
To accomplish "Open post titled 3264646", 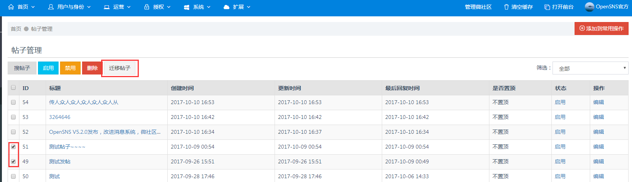I will [60, 117].
